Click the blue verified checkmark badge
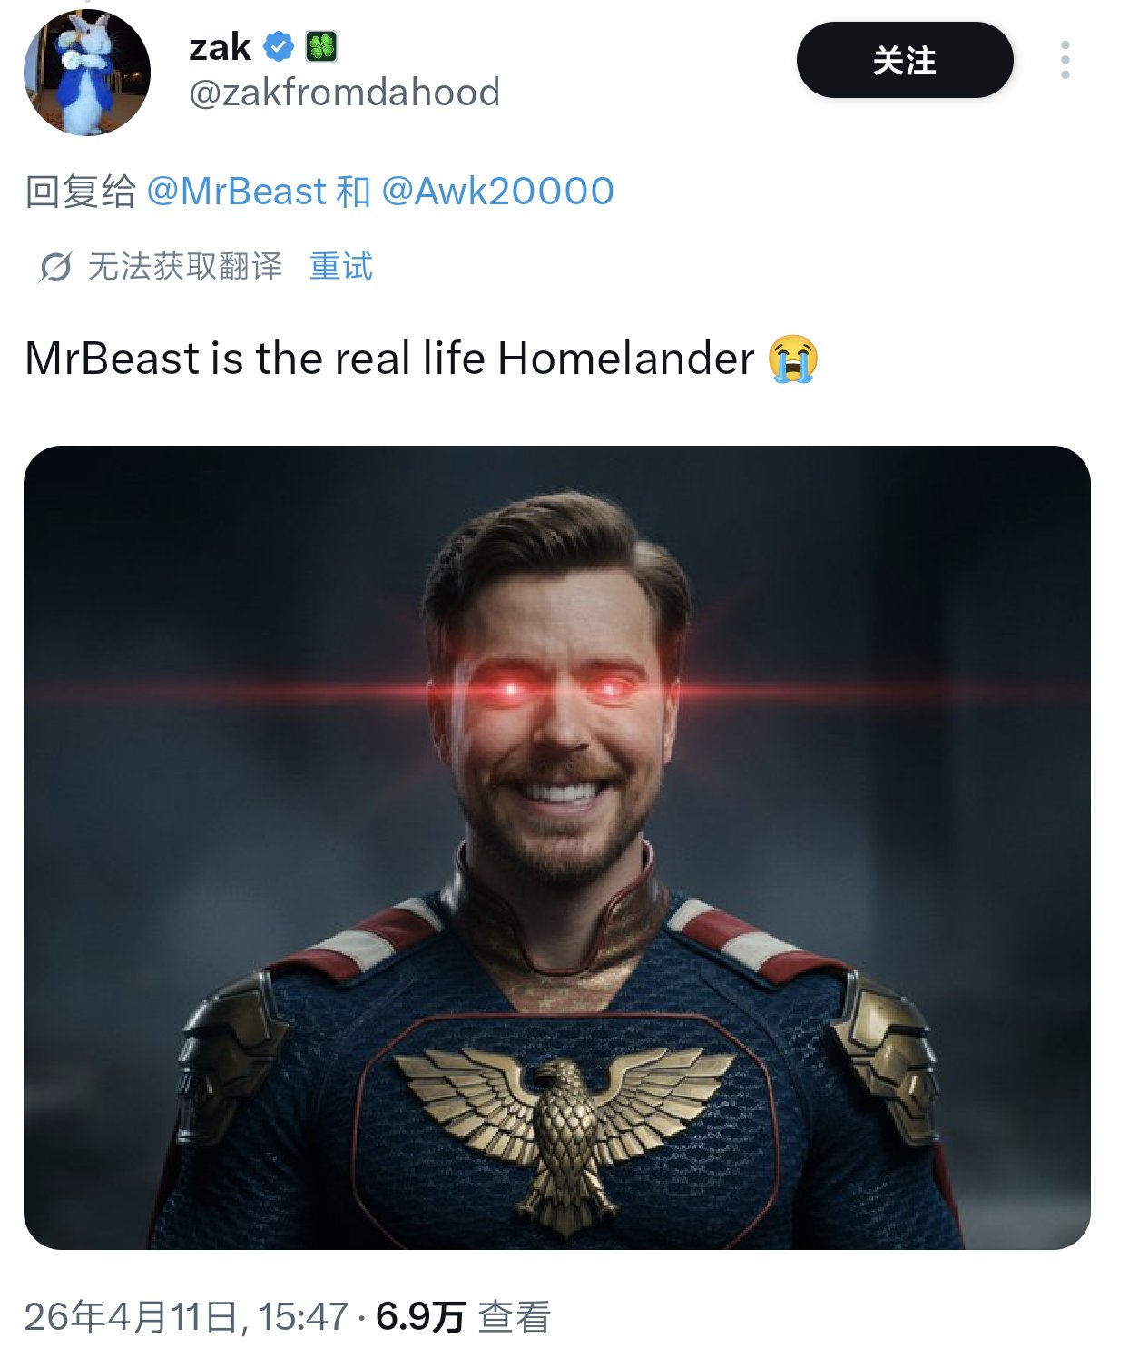This screenshot has height=1348, width=1129. tap(279, 46)
